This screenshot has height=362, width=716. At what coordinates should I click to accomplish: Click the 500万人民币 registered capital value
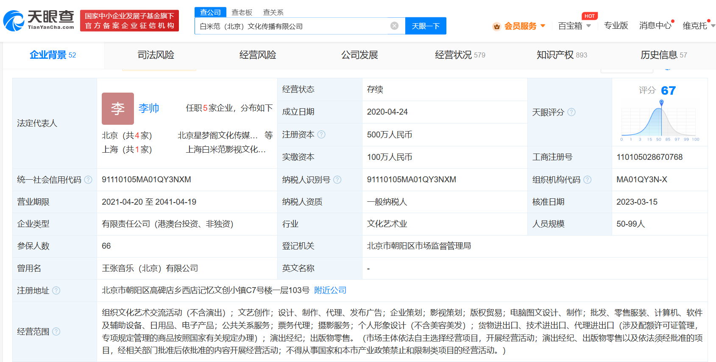click(390, 135)
